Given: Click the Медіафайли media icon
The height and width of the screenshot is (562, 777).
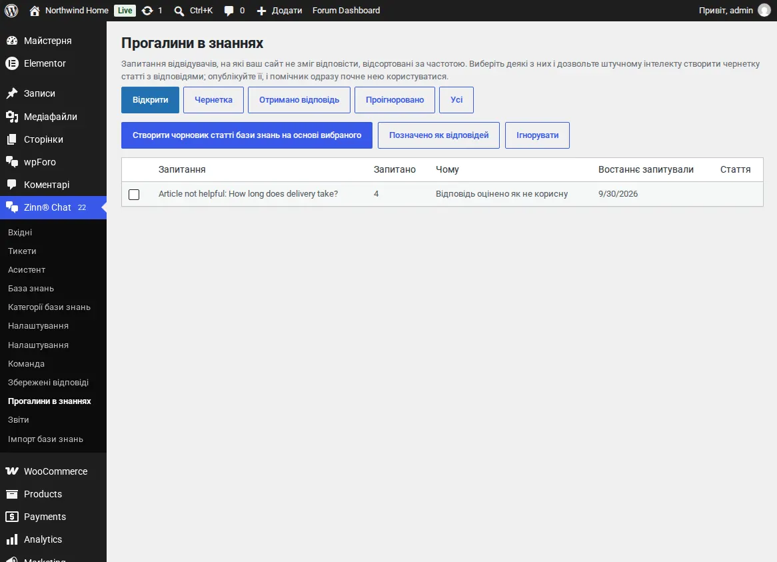Looking at the screenshot, I should pyautogui.click(x=12, y=117).
